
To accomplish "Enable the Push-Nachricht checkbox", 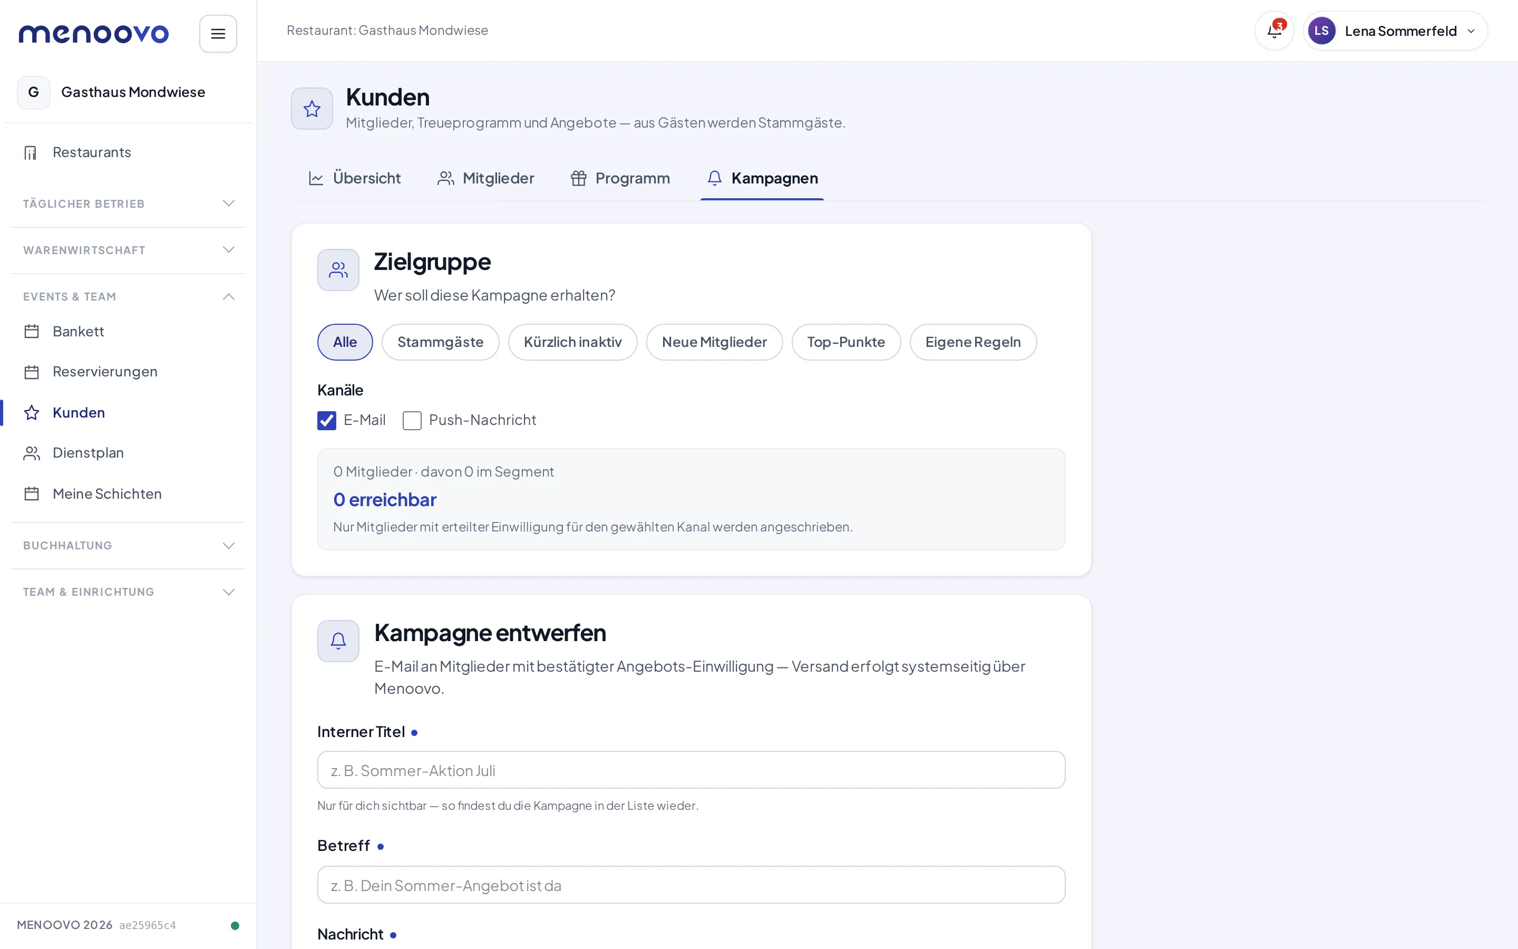I will tap(412, 421).
